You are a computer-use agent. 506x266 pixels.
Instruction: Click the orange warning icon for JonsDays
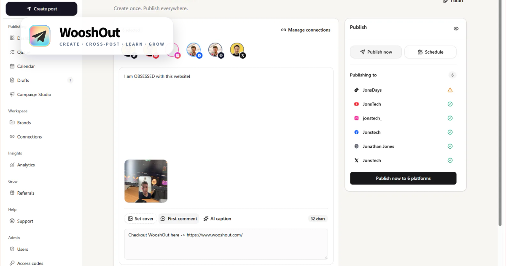[x=450, y=90]
